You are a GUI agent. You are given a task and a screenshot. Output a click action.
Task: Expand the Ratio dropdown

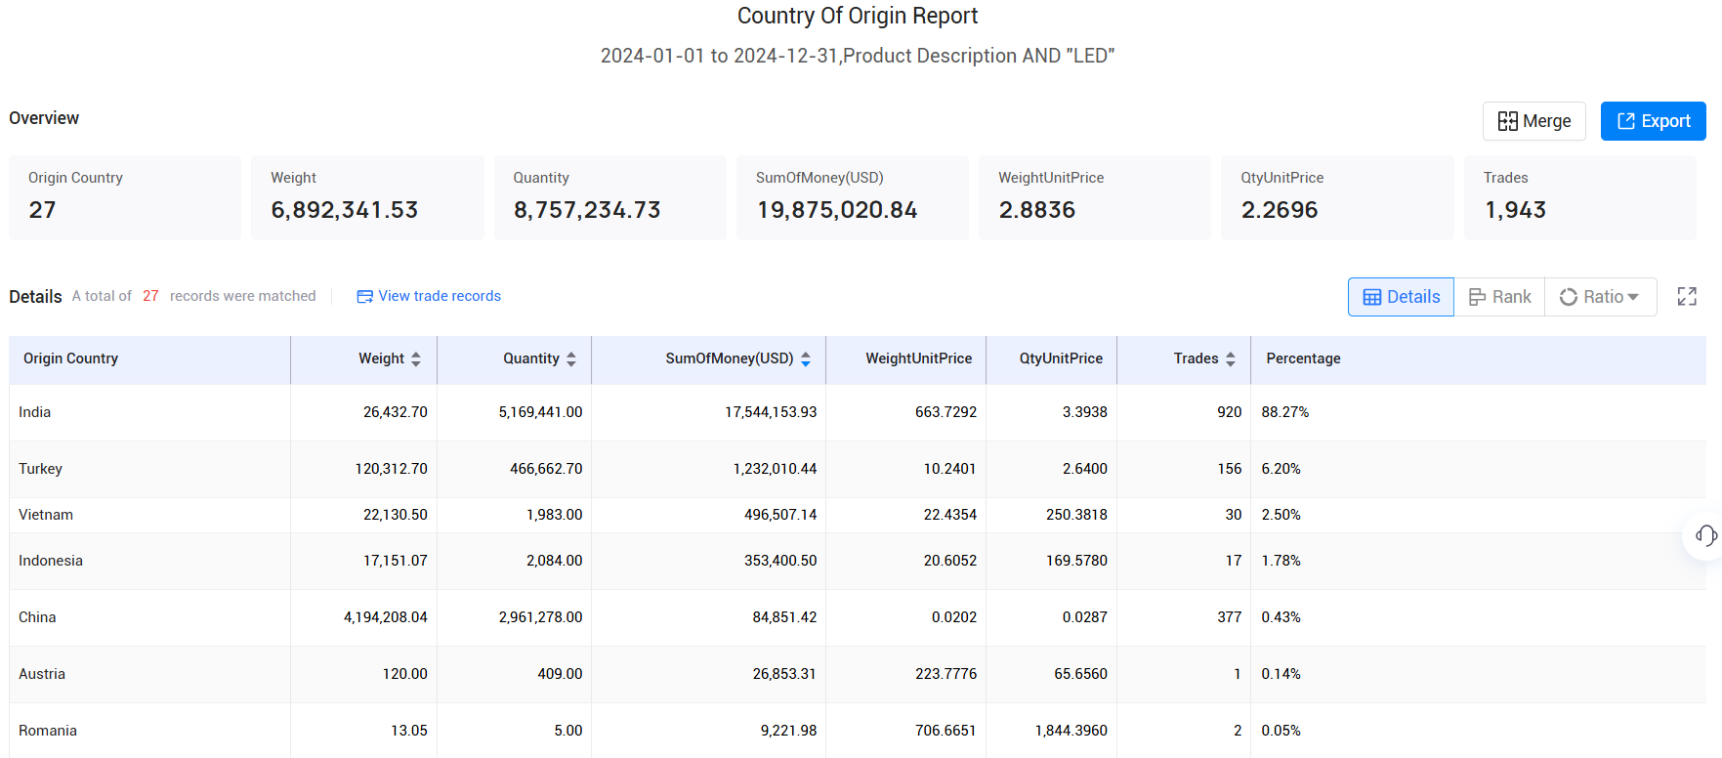click(1600, 297)
